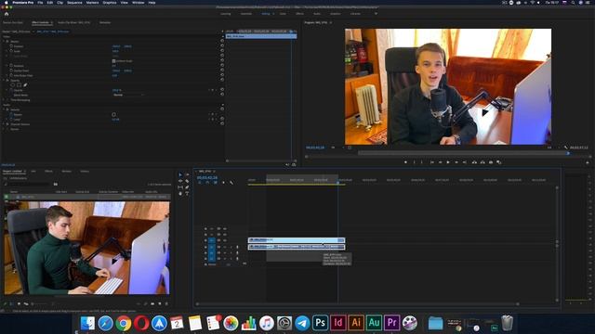Open the Blend Mode dropdown

click(129, 95)
